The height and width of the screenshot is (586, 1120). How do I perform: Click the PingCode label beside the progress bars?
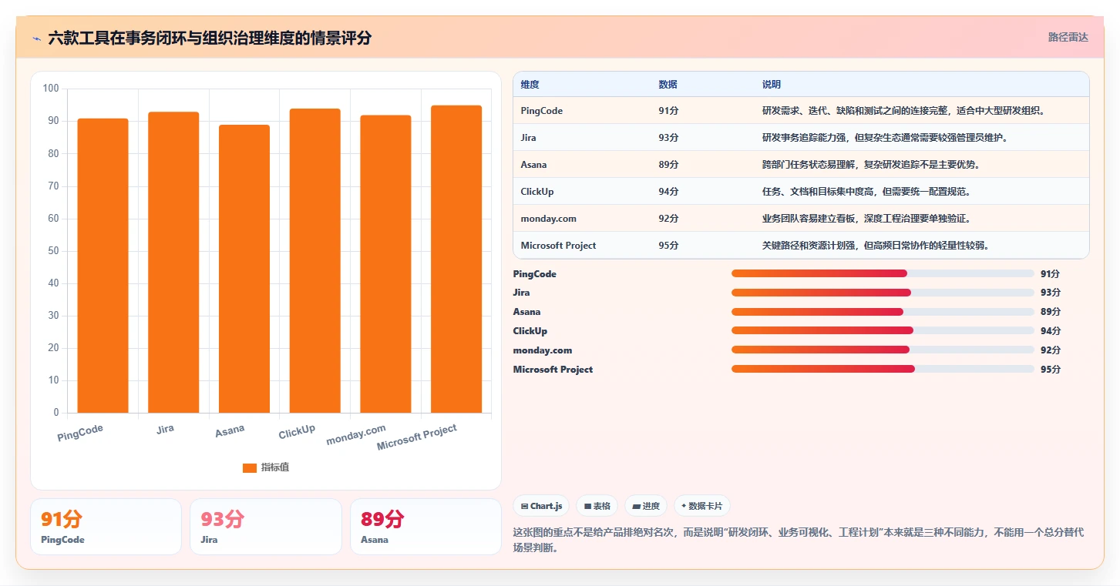534,274
